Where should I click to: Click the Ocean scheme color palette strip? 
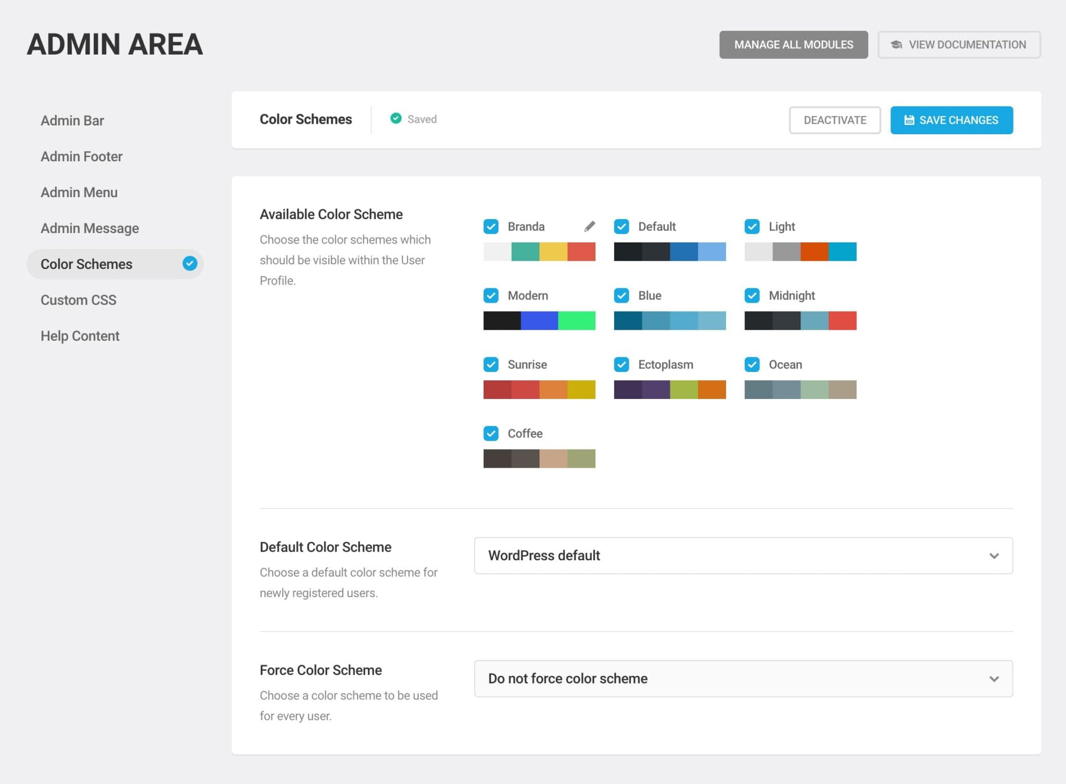point(800,390)
